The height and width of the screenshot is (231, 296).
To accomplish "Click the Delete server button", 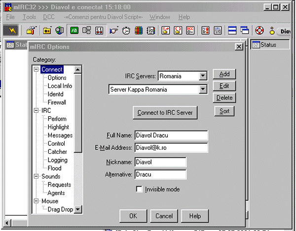I will tap(224, 98).
